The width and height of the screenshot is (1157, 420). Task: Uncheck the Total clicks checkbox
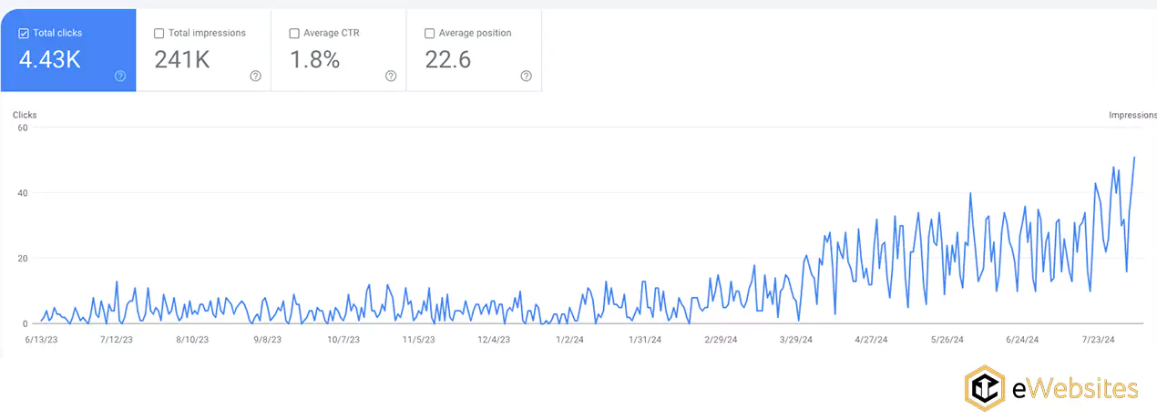pyautogui.click(x=24, y=34)
